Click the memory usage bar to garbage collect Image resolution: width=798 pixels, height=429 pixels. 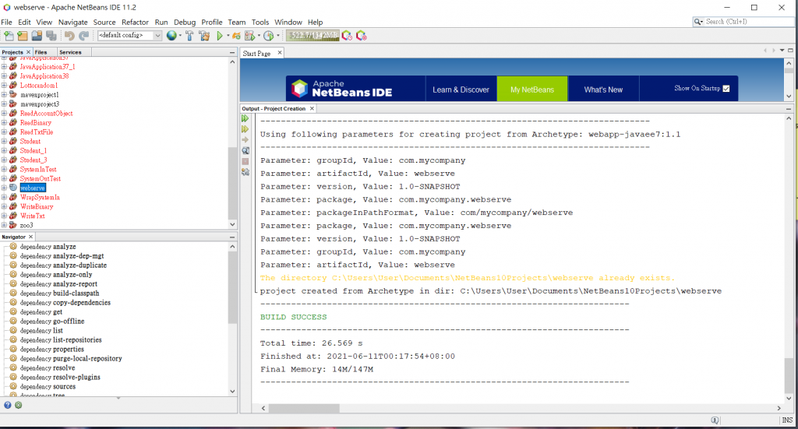(312, 36)
